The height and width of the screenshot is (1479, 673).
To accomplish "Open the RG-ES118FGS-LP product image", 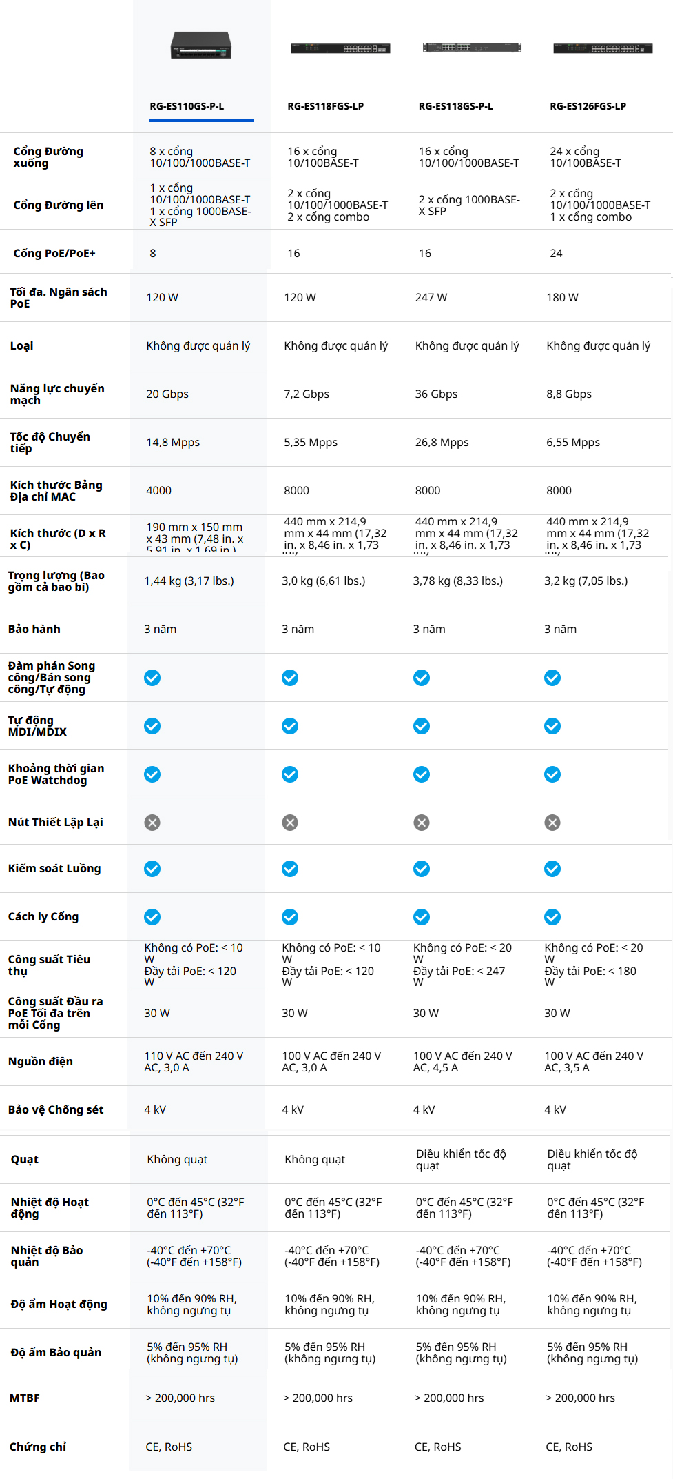I will pos(340,48).
